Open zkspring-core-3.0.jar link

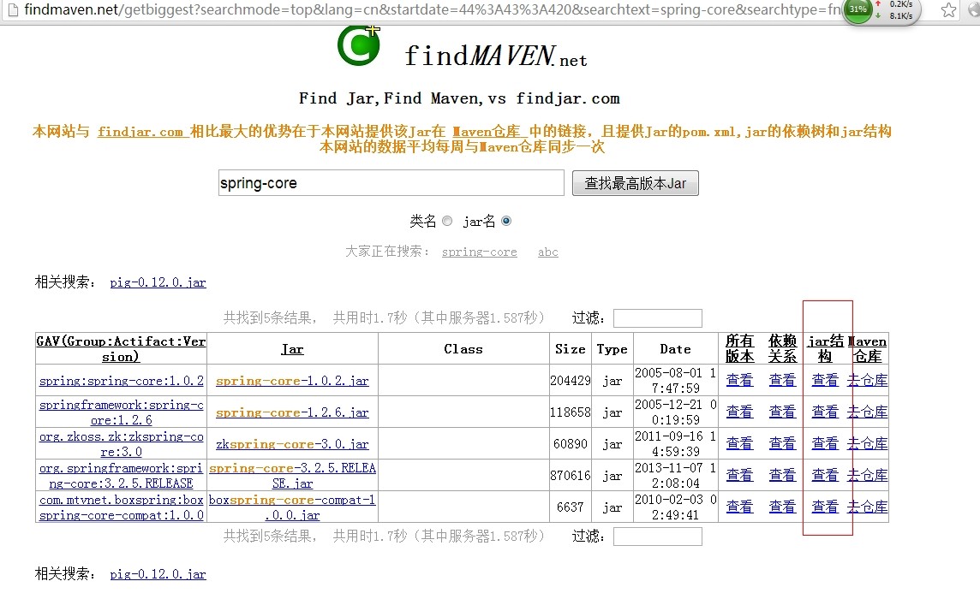(292, 444)
